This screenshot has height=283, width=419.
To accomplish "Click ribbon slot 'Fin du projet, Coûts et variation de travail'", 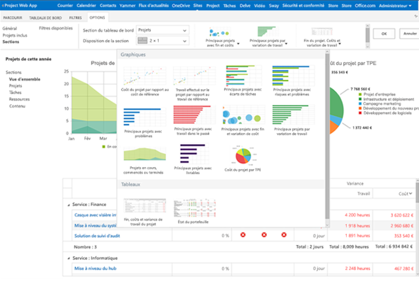I will point(322,37).
